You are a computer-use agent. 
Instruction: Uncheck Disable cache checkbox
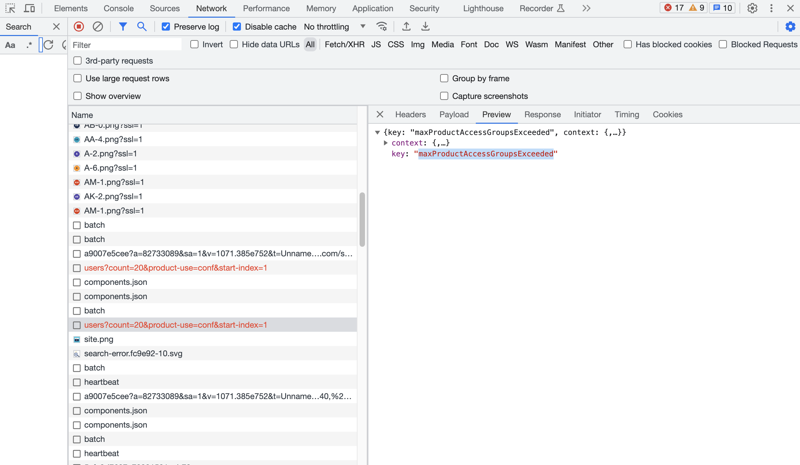click(x=237, y=27)
